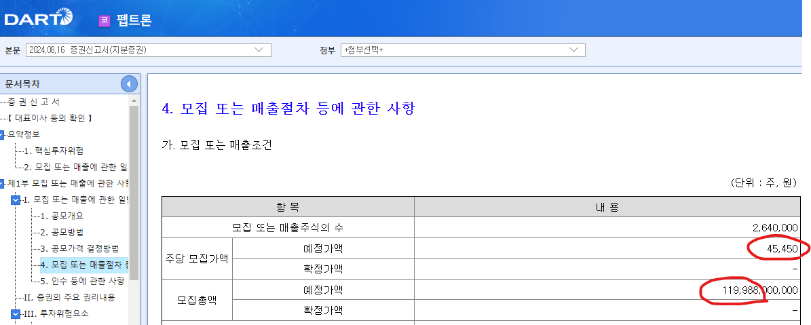
Task: Click heading 4. 모집 또는 매출절차 등에 관한 사항
Action: pyautogui.click(x=288, y=109)
